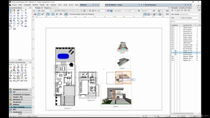This screenshot has height=118, width=210.
Task: Click the smart cursor snapping icon
Action: [145, 14]
